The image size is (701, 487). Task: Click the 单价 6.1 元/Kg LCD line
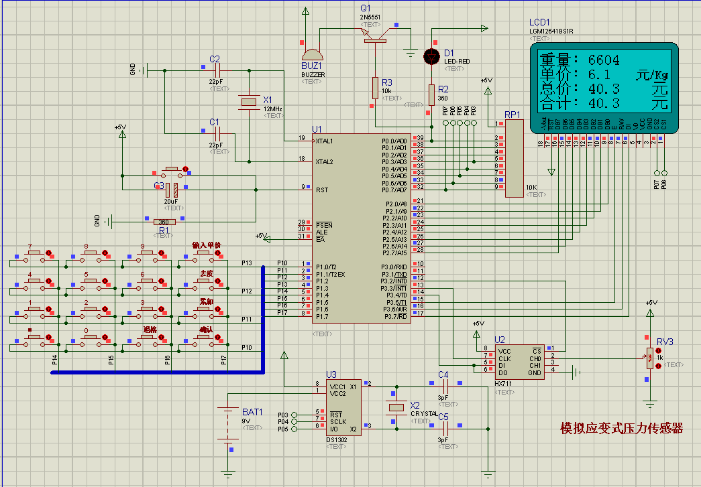click(x=604, y=74)
